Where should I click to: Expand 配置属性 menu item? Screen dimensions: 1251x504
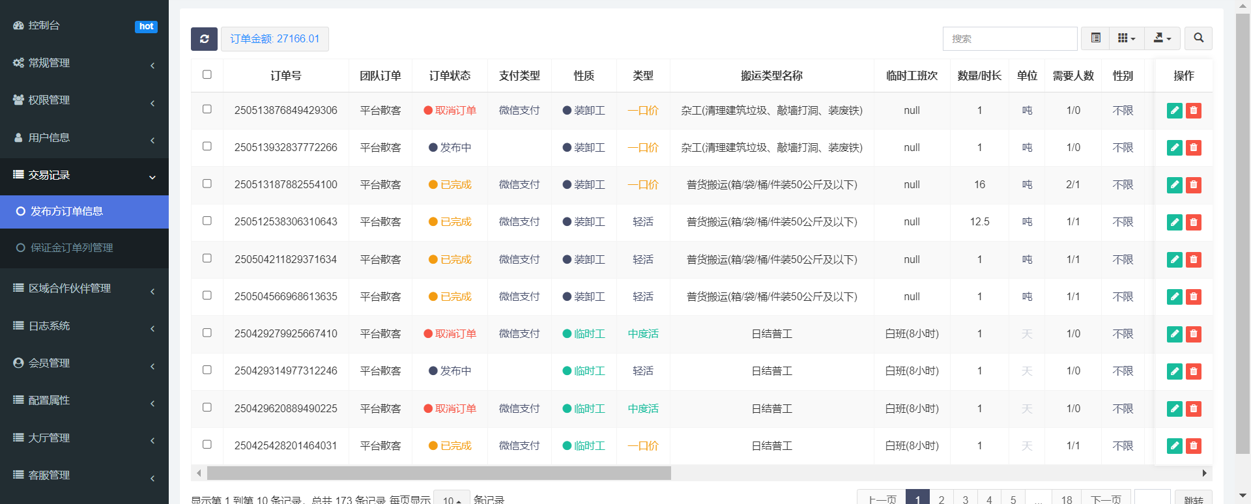pyautogui.click(x=84, y=400)
